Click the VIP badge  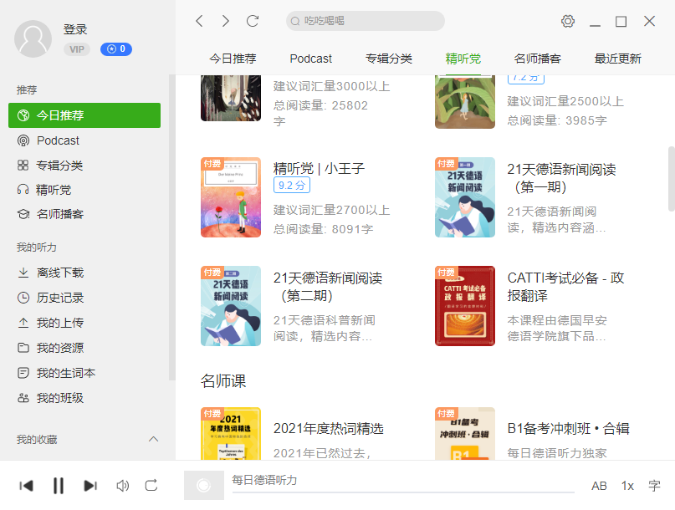[x=77, y=49]
